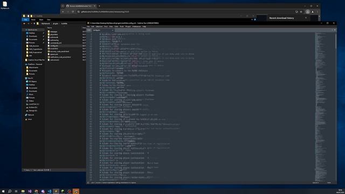Close the config.yml editor tab

point(113,30)
